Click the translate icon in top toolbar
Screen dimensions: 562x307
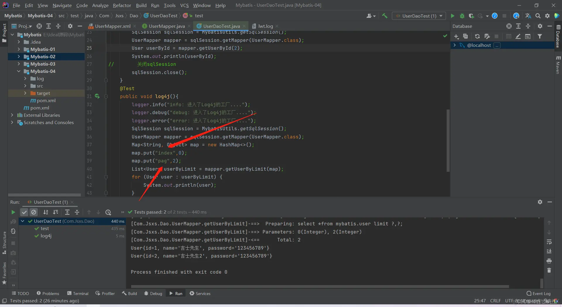point(528,16)
